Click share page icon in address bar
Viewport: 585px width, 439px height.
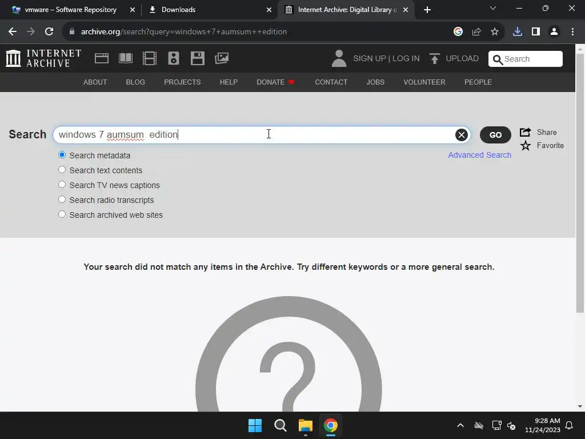[x=476, y=32]
